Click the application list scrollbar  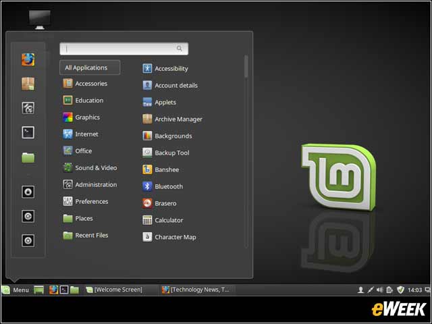tap(246, 66)
